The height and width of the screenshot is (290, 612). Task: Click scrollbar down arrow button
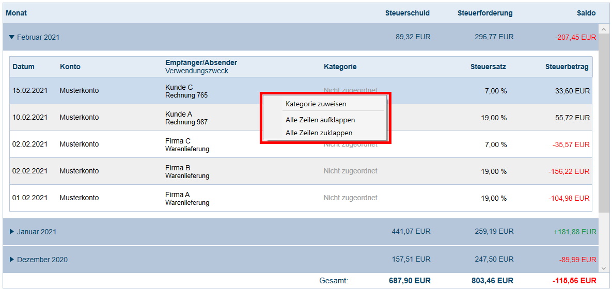tap(604, 268)
